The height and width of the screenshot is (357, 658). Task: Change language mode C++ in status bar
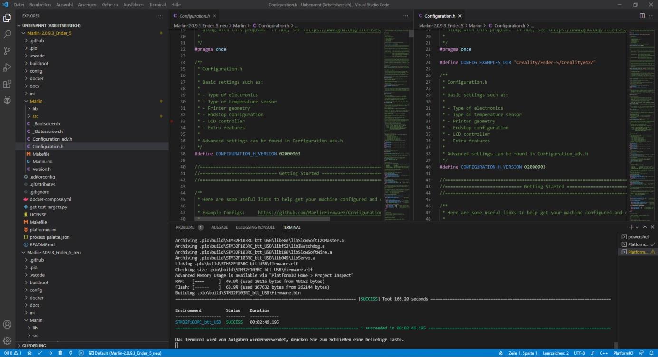click(604, 353)
